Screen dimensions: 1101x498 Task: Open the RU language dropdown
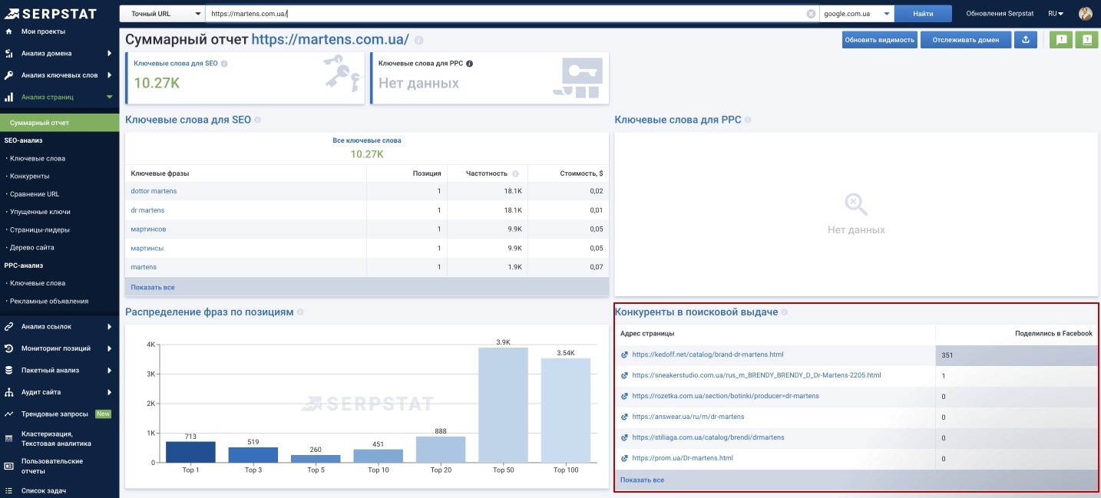coord(1056,14)
